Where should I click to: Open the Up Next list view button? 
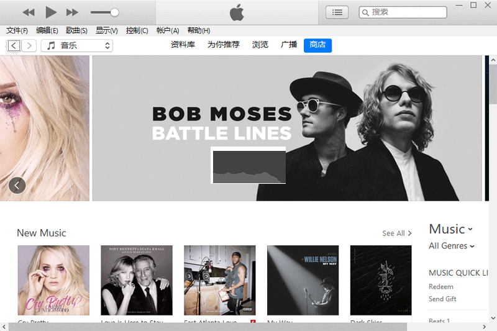pos(337,12)
